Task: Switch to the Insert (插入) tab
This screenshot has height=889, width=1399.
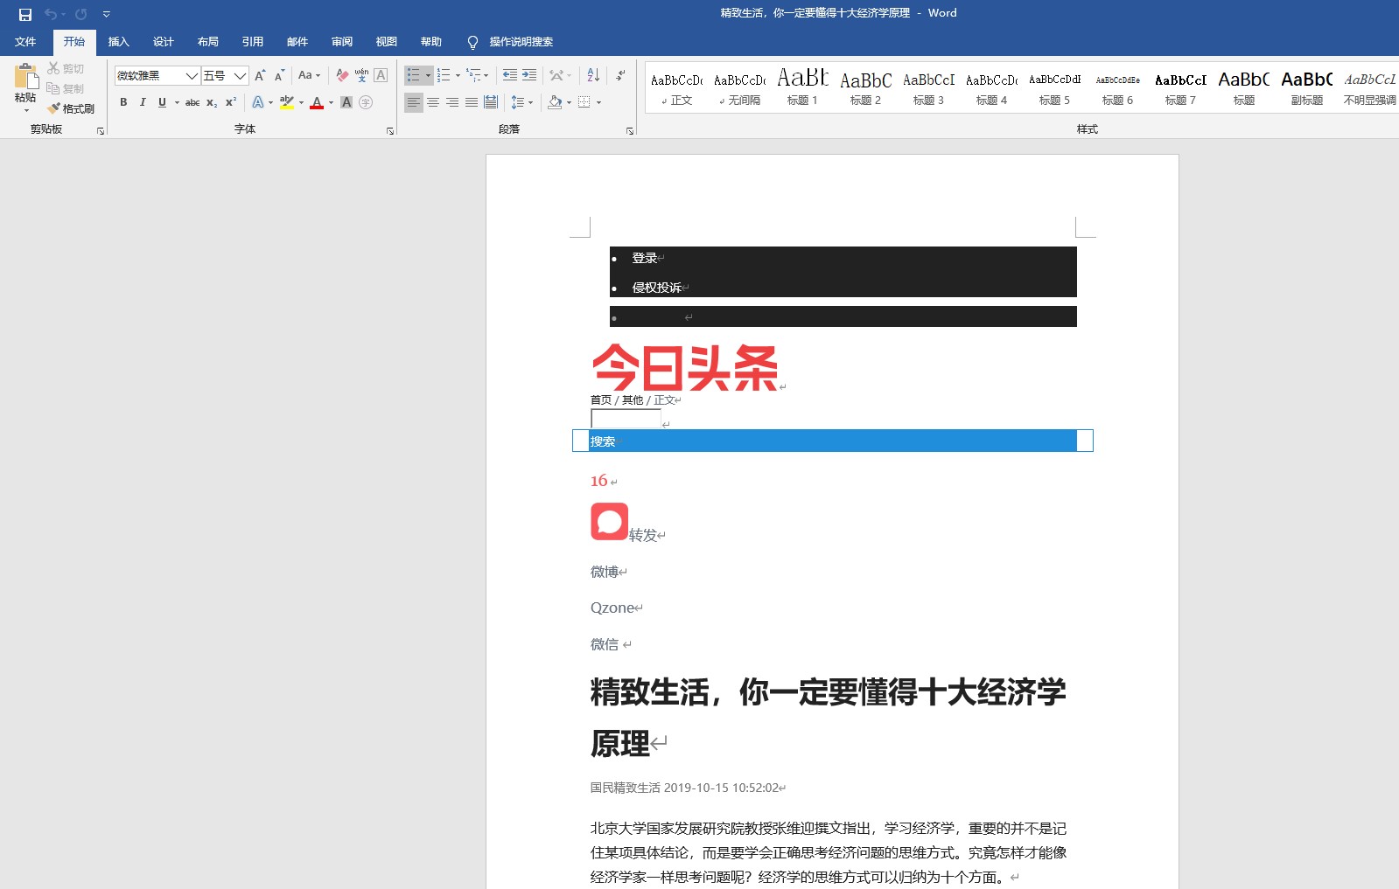Action: coord(118,42)
